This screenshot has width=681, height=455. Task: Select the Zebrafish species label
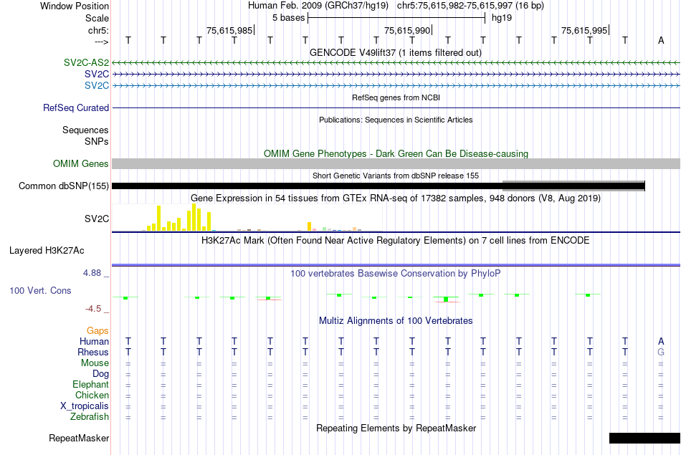[90, 417]
